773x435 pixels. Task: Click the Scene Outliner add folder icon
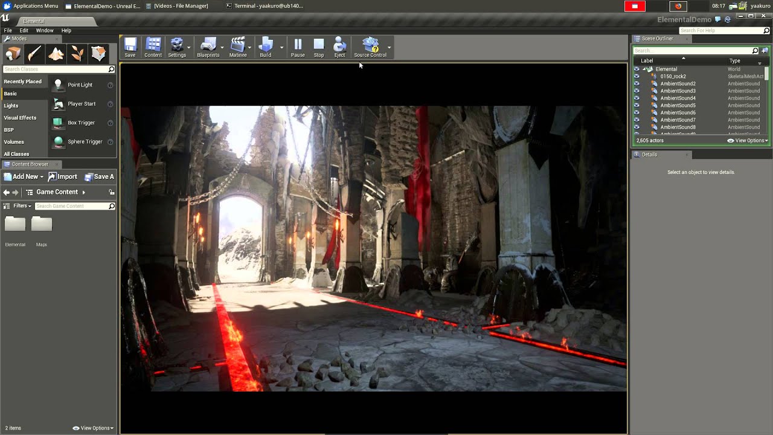pyautogui.click(x=765, y=51)
